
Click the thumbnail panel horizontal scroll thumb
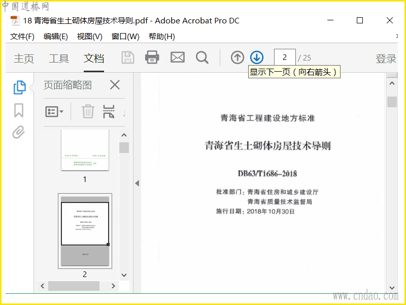(74, 286)
